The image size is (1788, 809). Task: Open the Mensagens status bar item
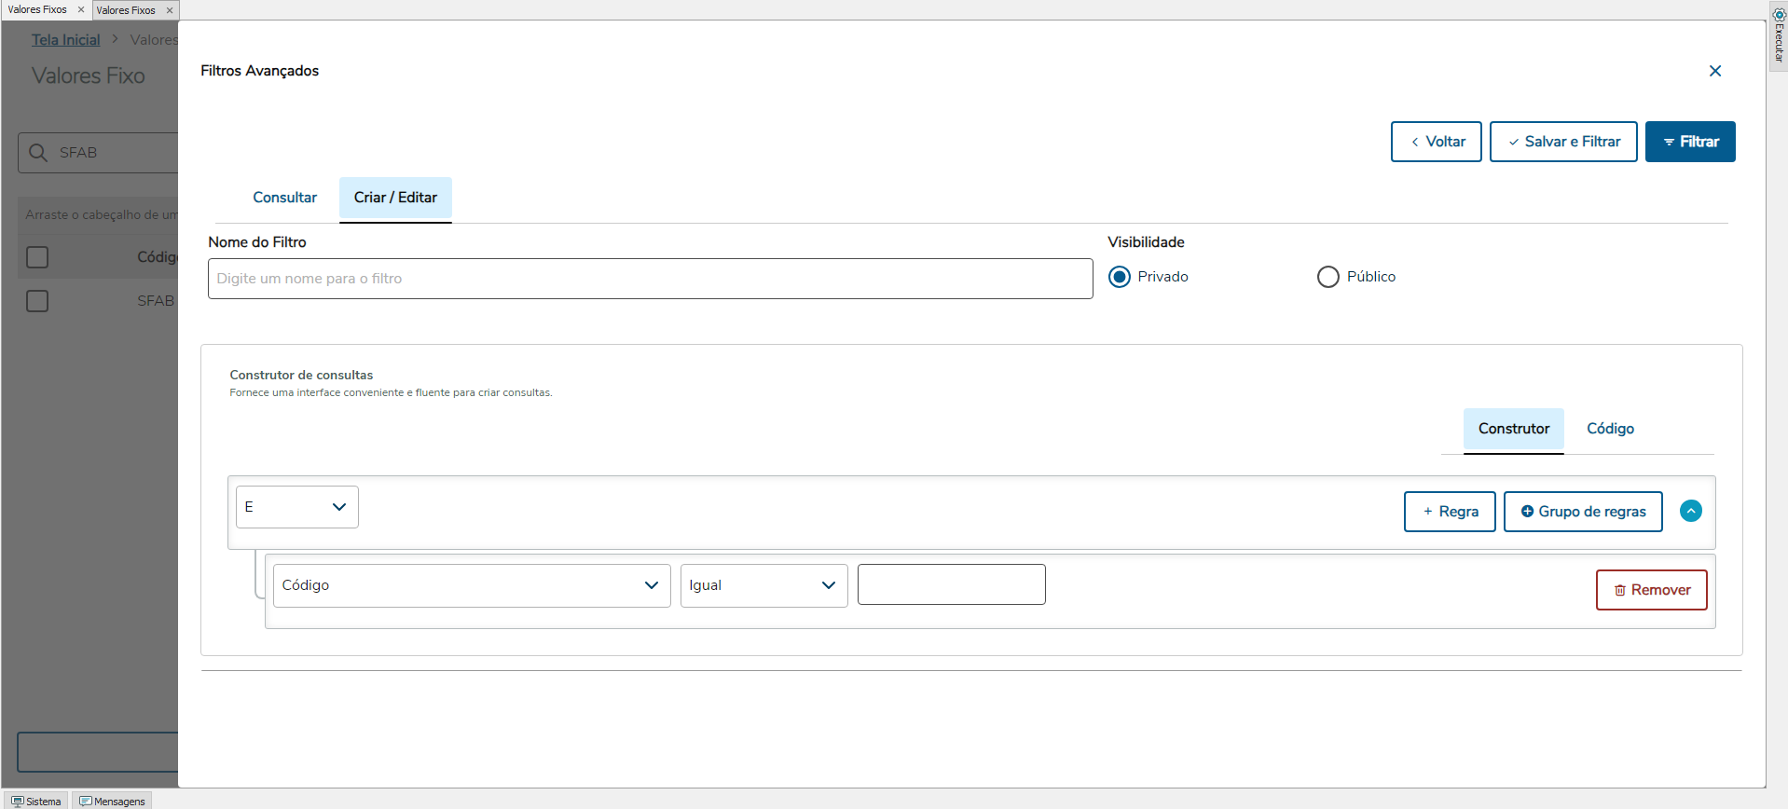click(112, 801)
